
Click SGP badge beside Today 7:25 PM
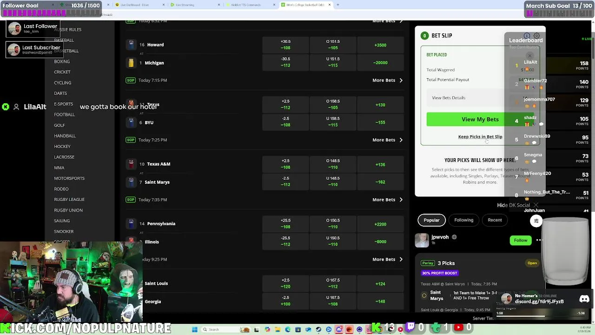(x=131, y=140)
